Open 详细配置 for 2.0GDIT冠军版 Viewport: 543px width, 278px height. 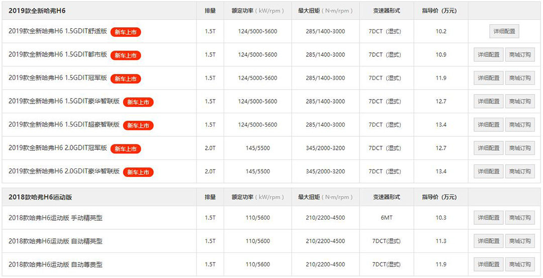pyautogui.click(x=488, y=148)
